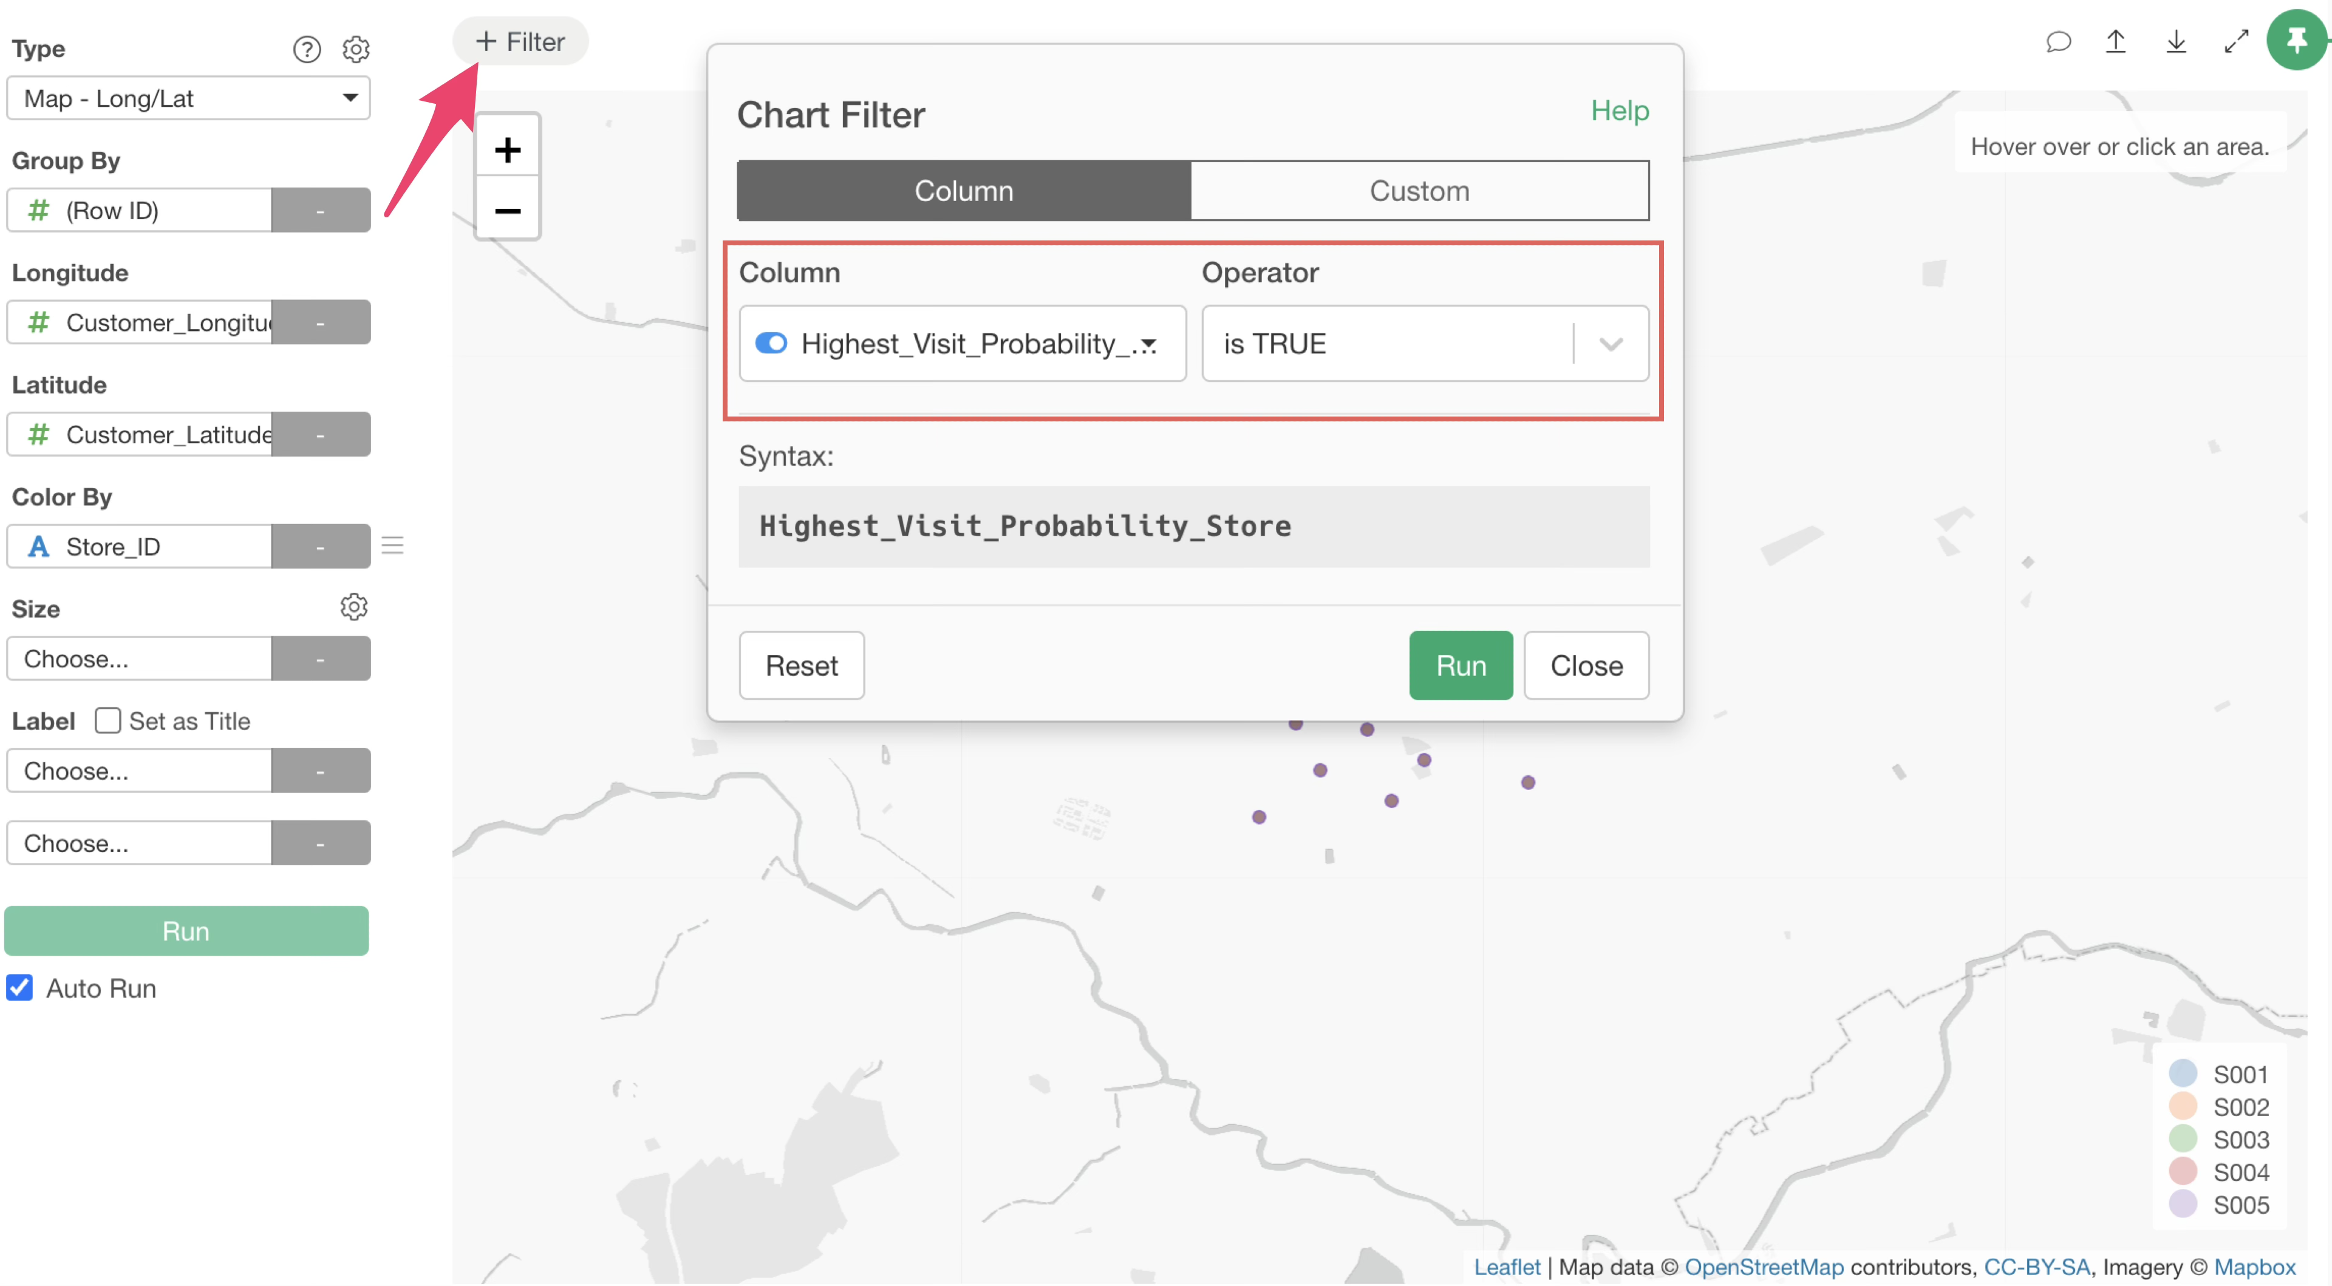This screenshot has width=2332, height=1286.
Task: Switch to the Custom filter tab
Action: coord(1419,191)
